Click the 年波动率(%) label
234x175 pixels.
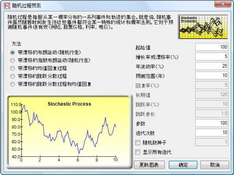pos(150,67)
